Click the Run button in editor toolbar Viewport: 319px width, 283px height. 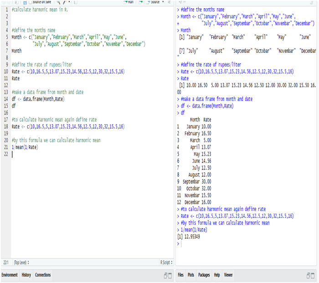coord(129,2)
